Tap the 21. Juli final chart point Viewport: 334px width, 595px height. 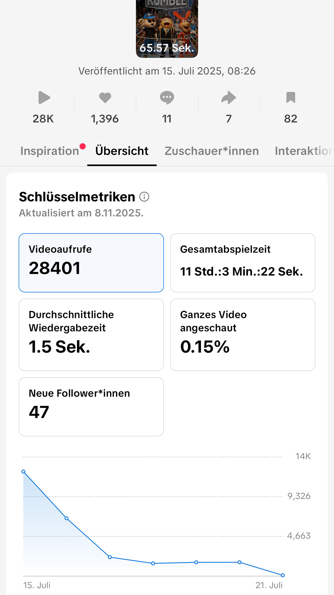tap(283, 575)
